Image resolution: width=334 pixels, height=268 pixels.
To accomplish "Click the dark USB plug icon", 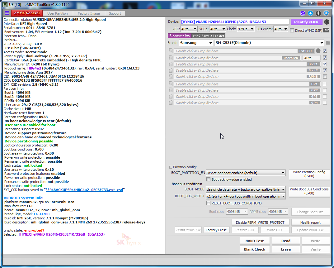I will tap(318, 13).
